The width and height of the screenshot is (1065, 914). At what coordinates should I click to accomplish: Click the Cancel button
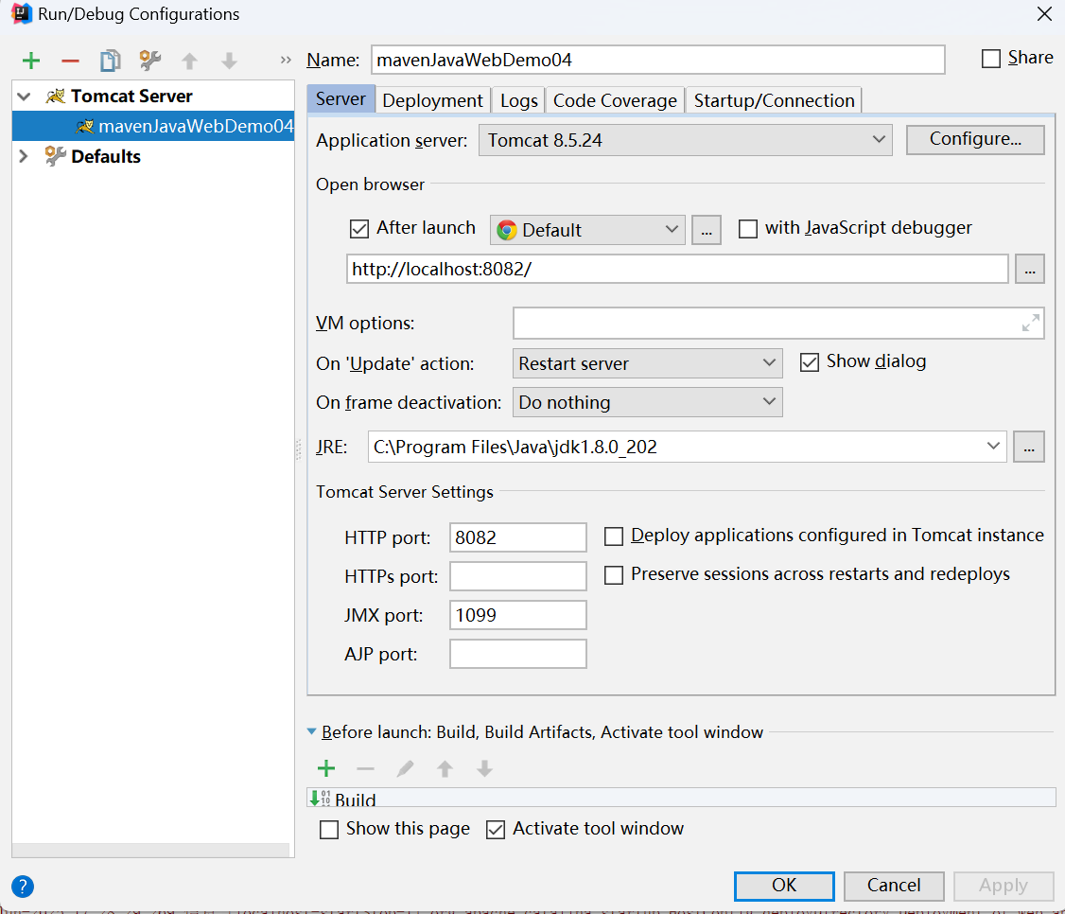894,886
